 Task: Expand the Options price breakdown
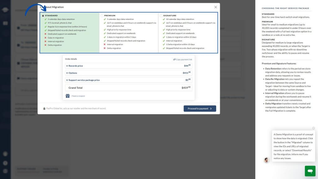pos(72,73)
